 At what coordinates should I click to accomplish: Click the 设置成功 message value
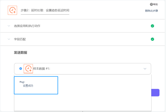(28, 86)
